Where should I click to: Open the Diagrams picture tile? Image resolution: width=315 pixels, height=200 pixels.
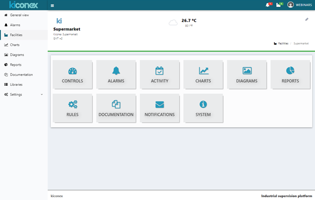(247, 74)
